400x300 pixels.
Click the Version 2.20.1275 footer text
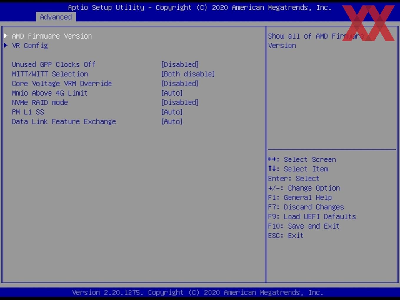coord(198,293)
